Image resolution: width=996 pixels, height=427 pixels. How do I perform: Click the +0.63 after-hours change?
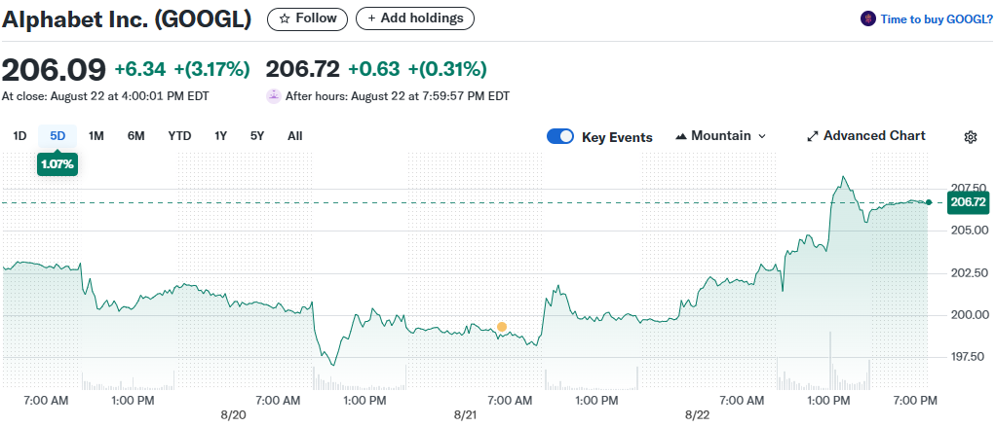[374, 69]
